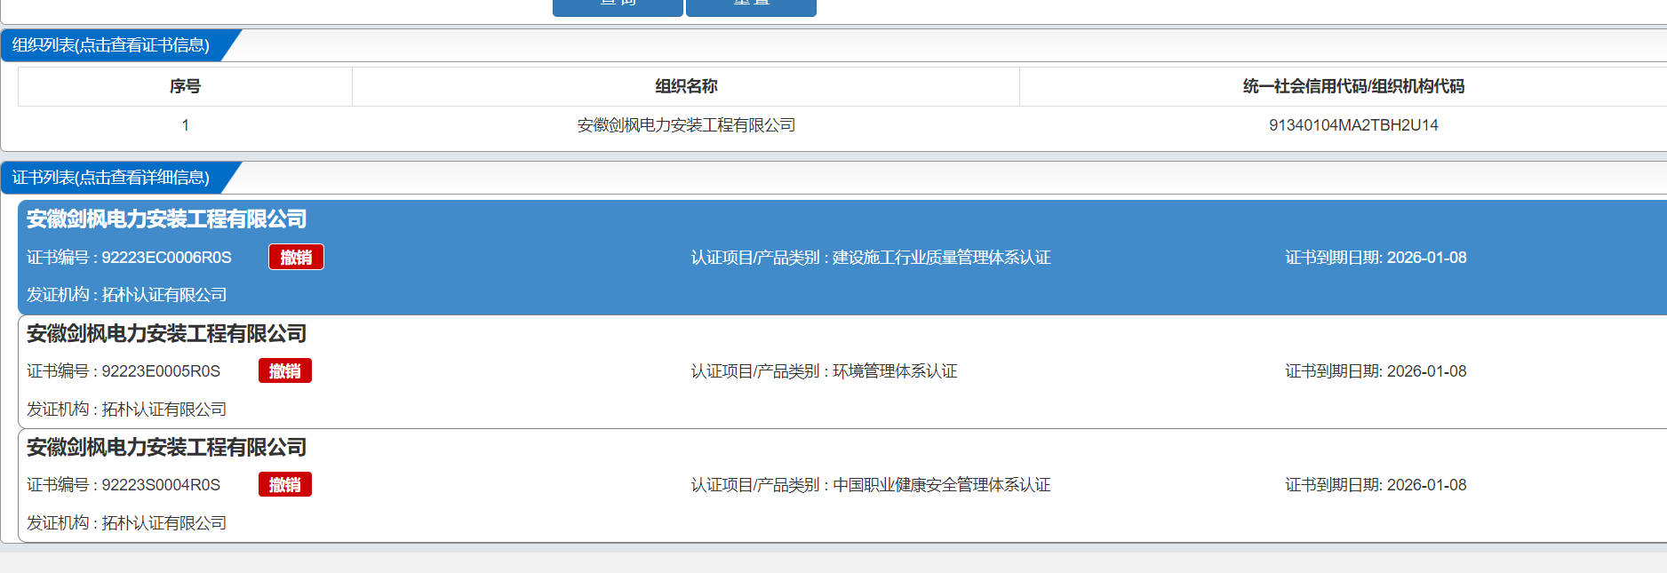Click 发证机构 line in the 92223S0004R0S card
The height and width of the screenshot is (573, 1667).
click(126, 523)
